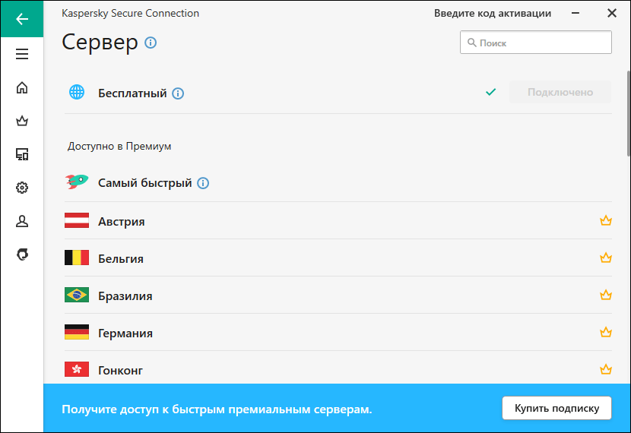Go to the Home sidebar icon
631x433 pixels.
pos(21,87)
